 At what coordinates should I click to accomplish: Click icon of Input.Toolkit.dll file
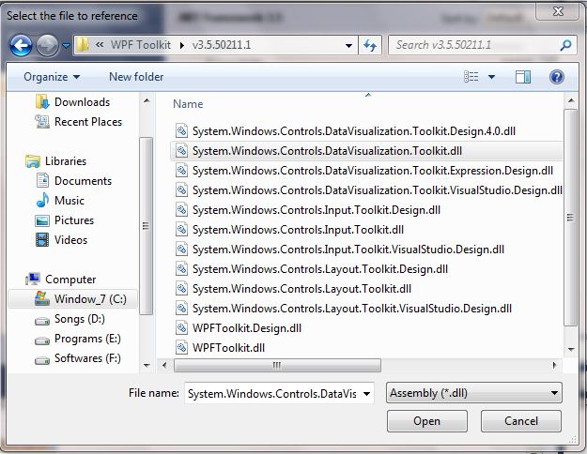tap(181, 230)
